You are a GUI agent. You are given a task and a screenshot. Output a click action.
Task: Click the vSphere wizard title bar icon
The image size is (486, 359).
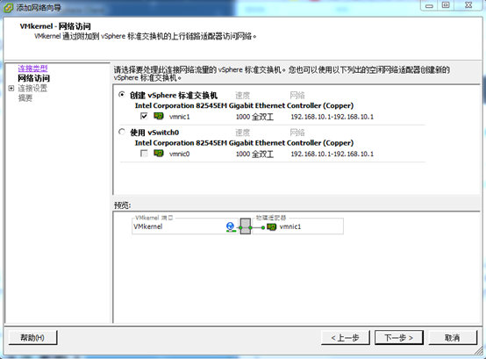pyautogui.click(x=8, y=7)
